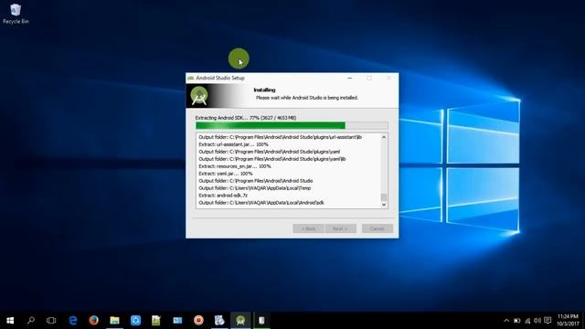
Task: Click the scrollbar thumb in the install log
Action: [384, 197]
